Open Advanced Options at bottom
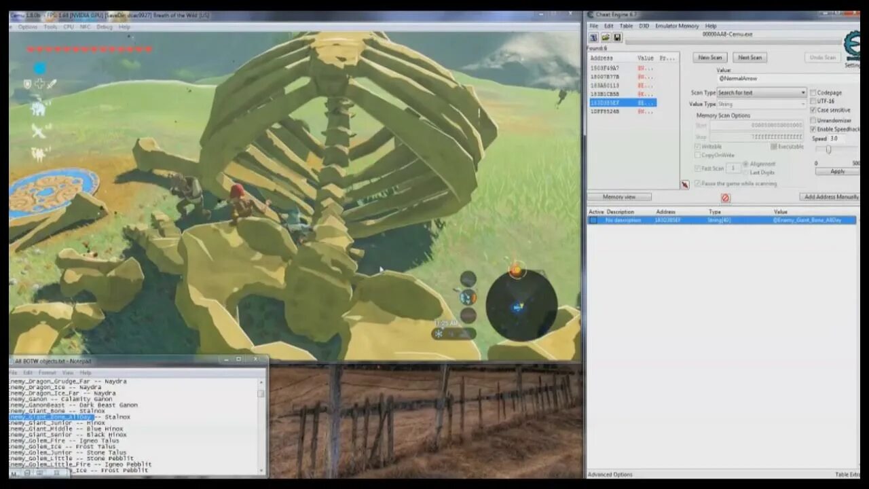Screen dimensions: 869x489 pos(610,474)
